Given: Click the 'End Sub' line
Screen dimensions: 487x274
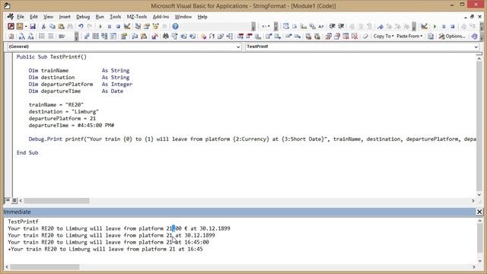Looking at the screenshot, I should (x=27, y=152).
